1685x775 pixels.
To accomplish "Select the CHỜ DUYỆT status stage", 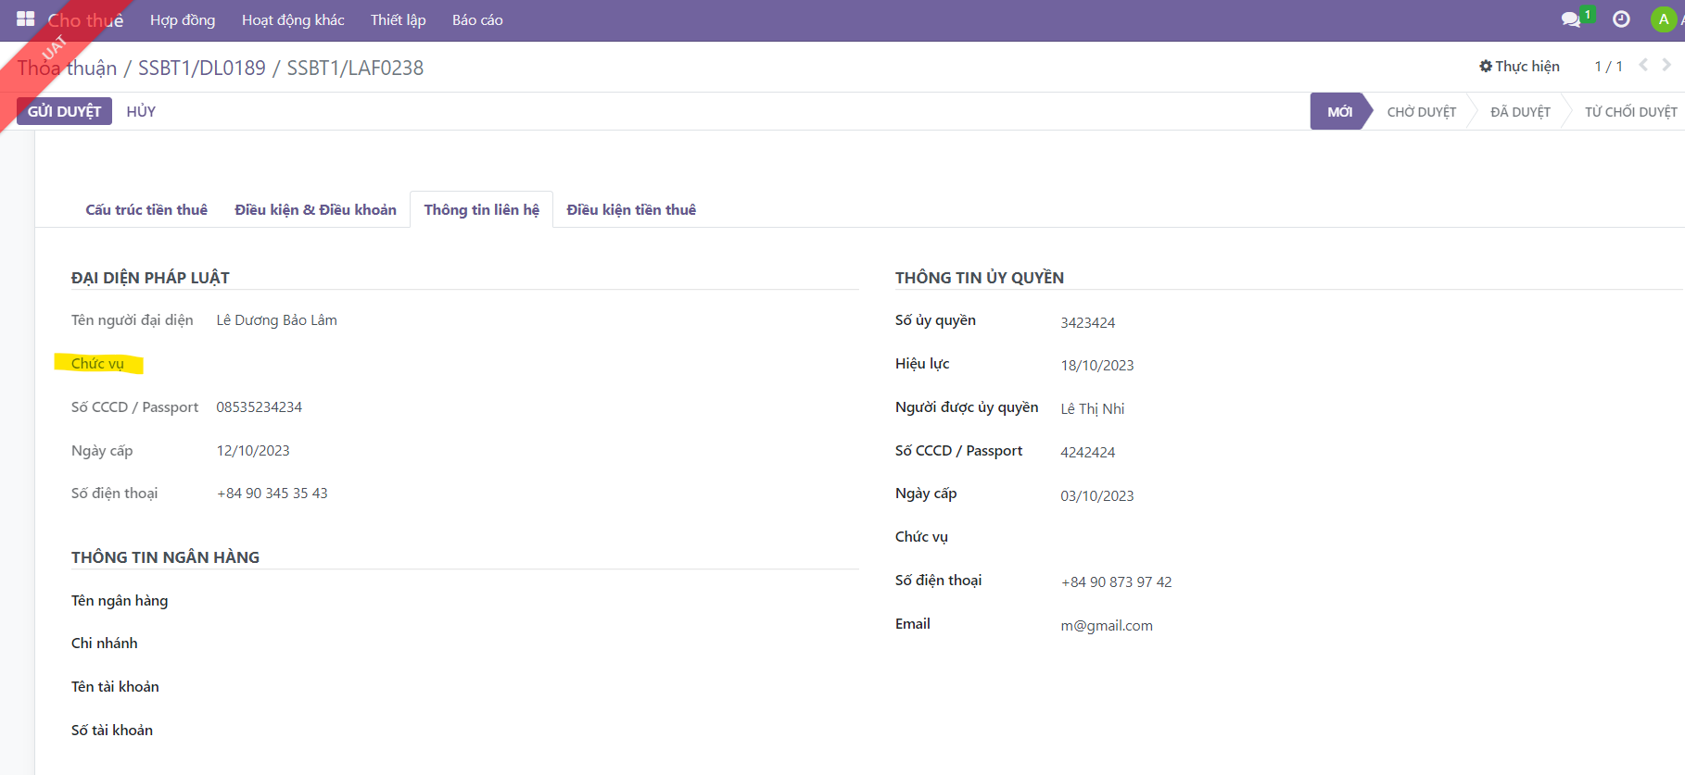I will point(1422,112).
